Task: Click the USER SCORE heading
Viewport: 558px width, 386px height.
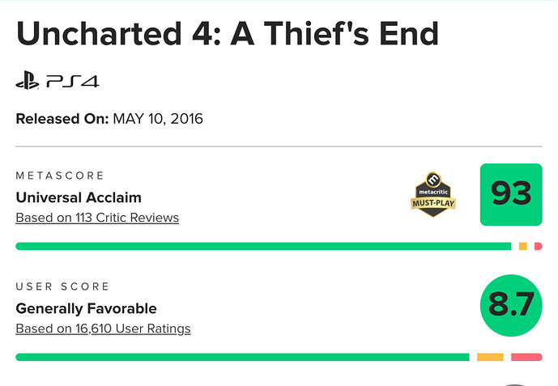Action: [x=62, y=286]
